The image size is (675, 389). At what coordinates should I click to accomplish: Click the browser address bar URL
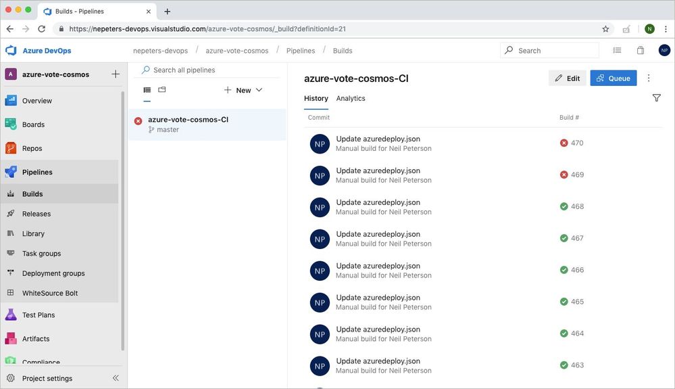tap(207, 29)
